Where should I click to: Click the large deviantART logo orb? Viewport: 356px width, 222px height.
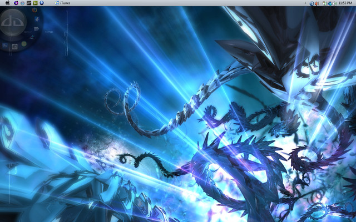coord(13,22)
